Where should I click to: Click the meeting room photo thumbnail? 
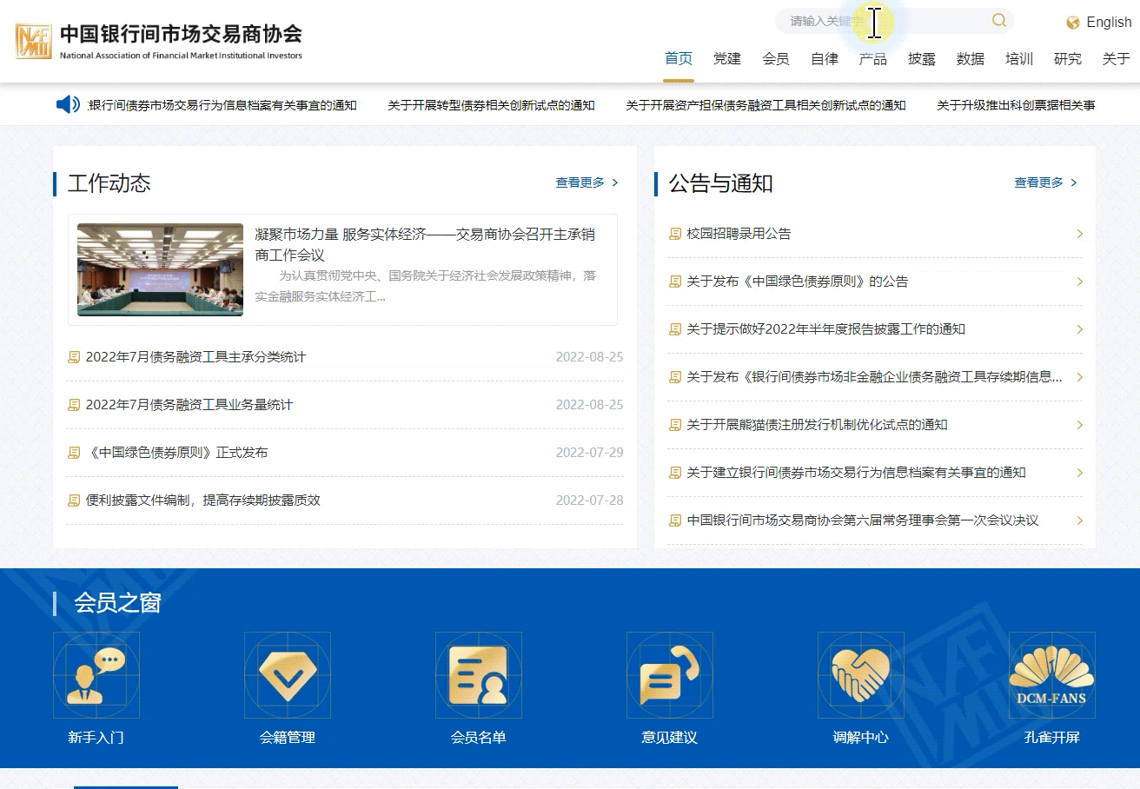tap(160, 269)
